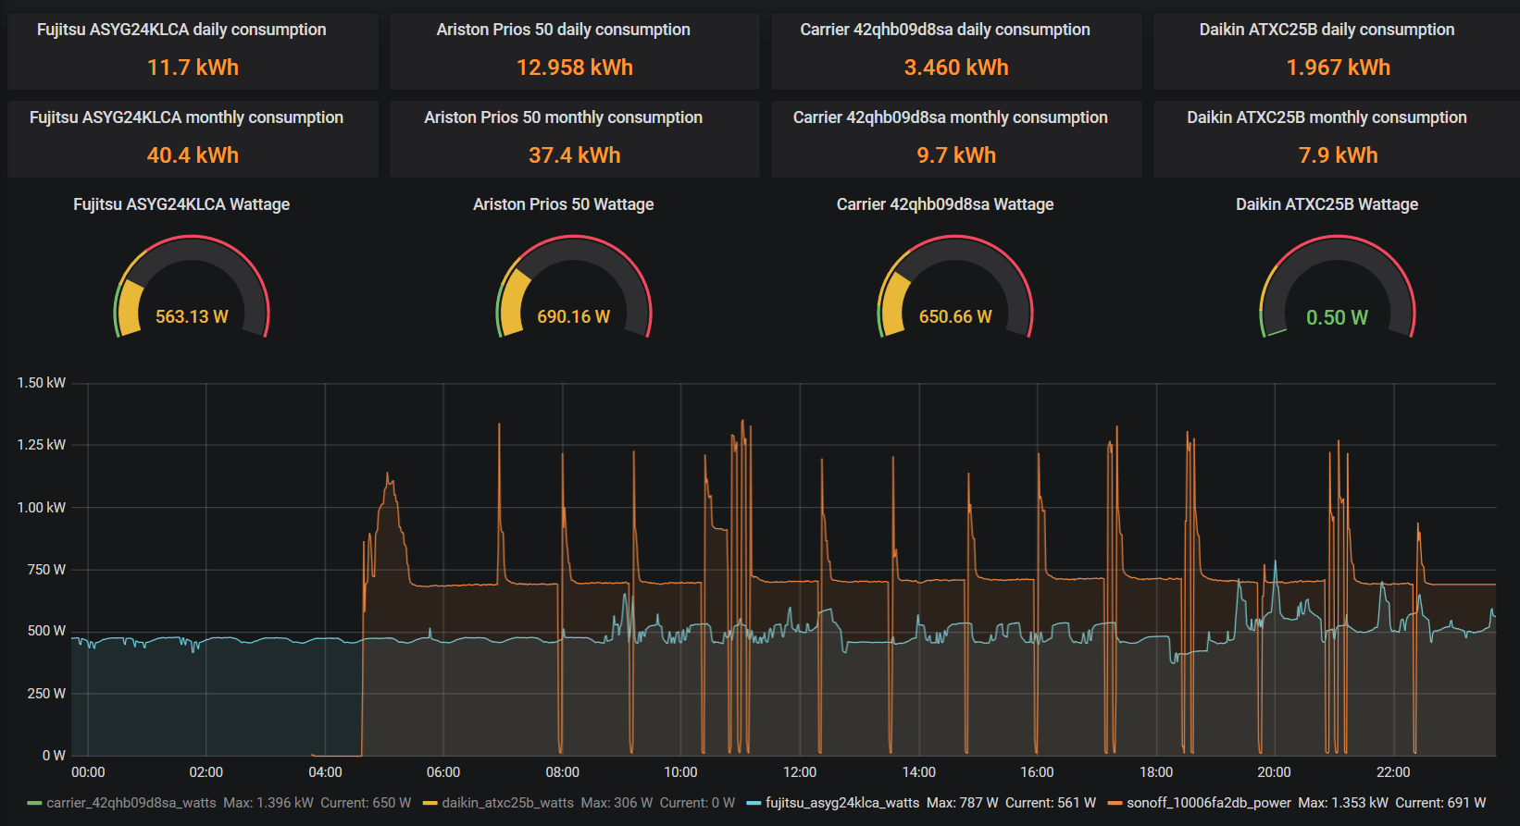1520x826 pixels.
Task: Toggle daikin_atxc25b_watts series in legend
Action: tap(507, 803)
